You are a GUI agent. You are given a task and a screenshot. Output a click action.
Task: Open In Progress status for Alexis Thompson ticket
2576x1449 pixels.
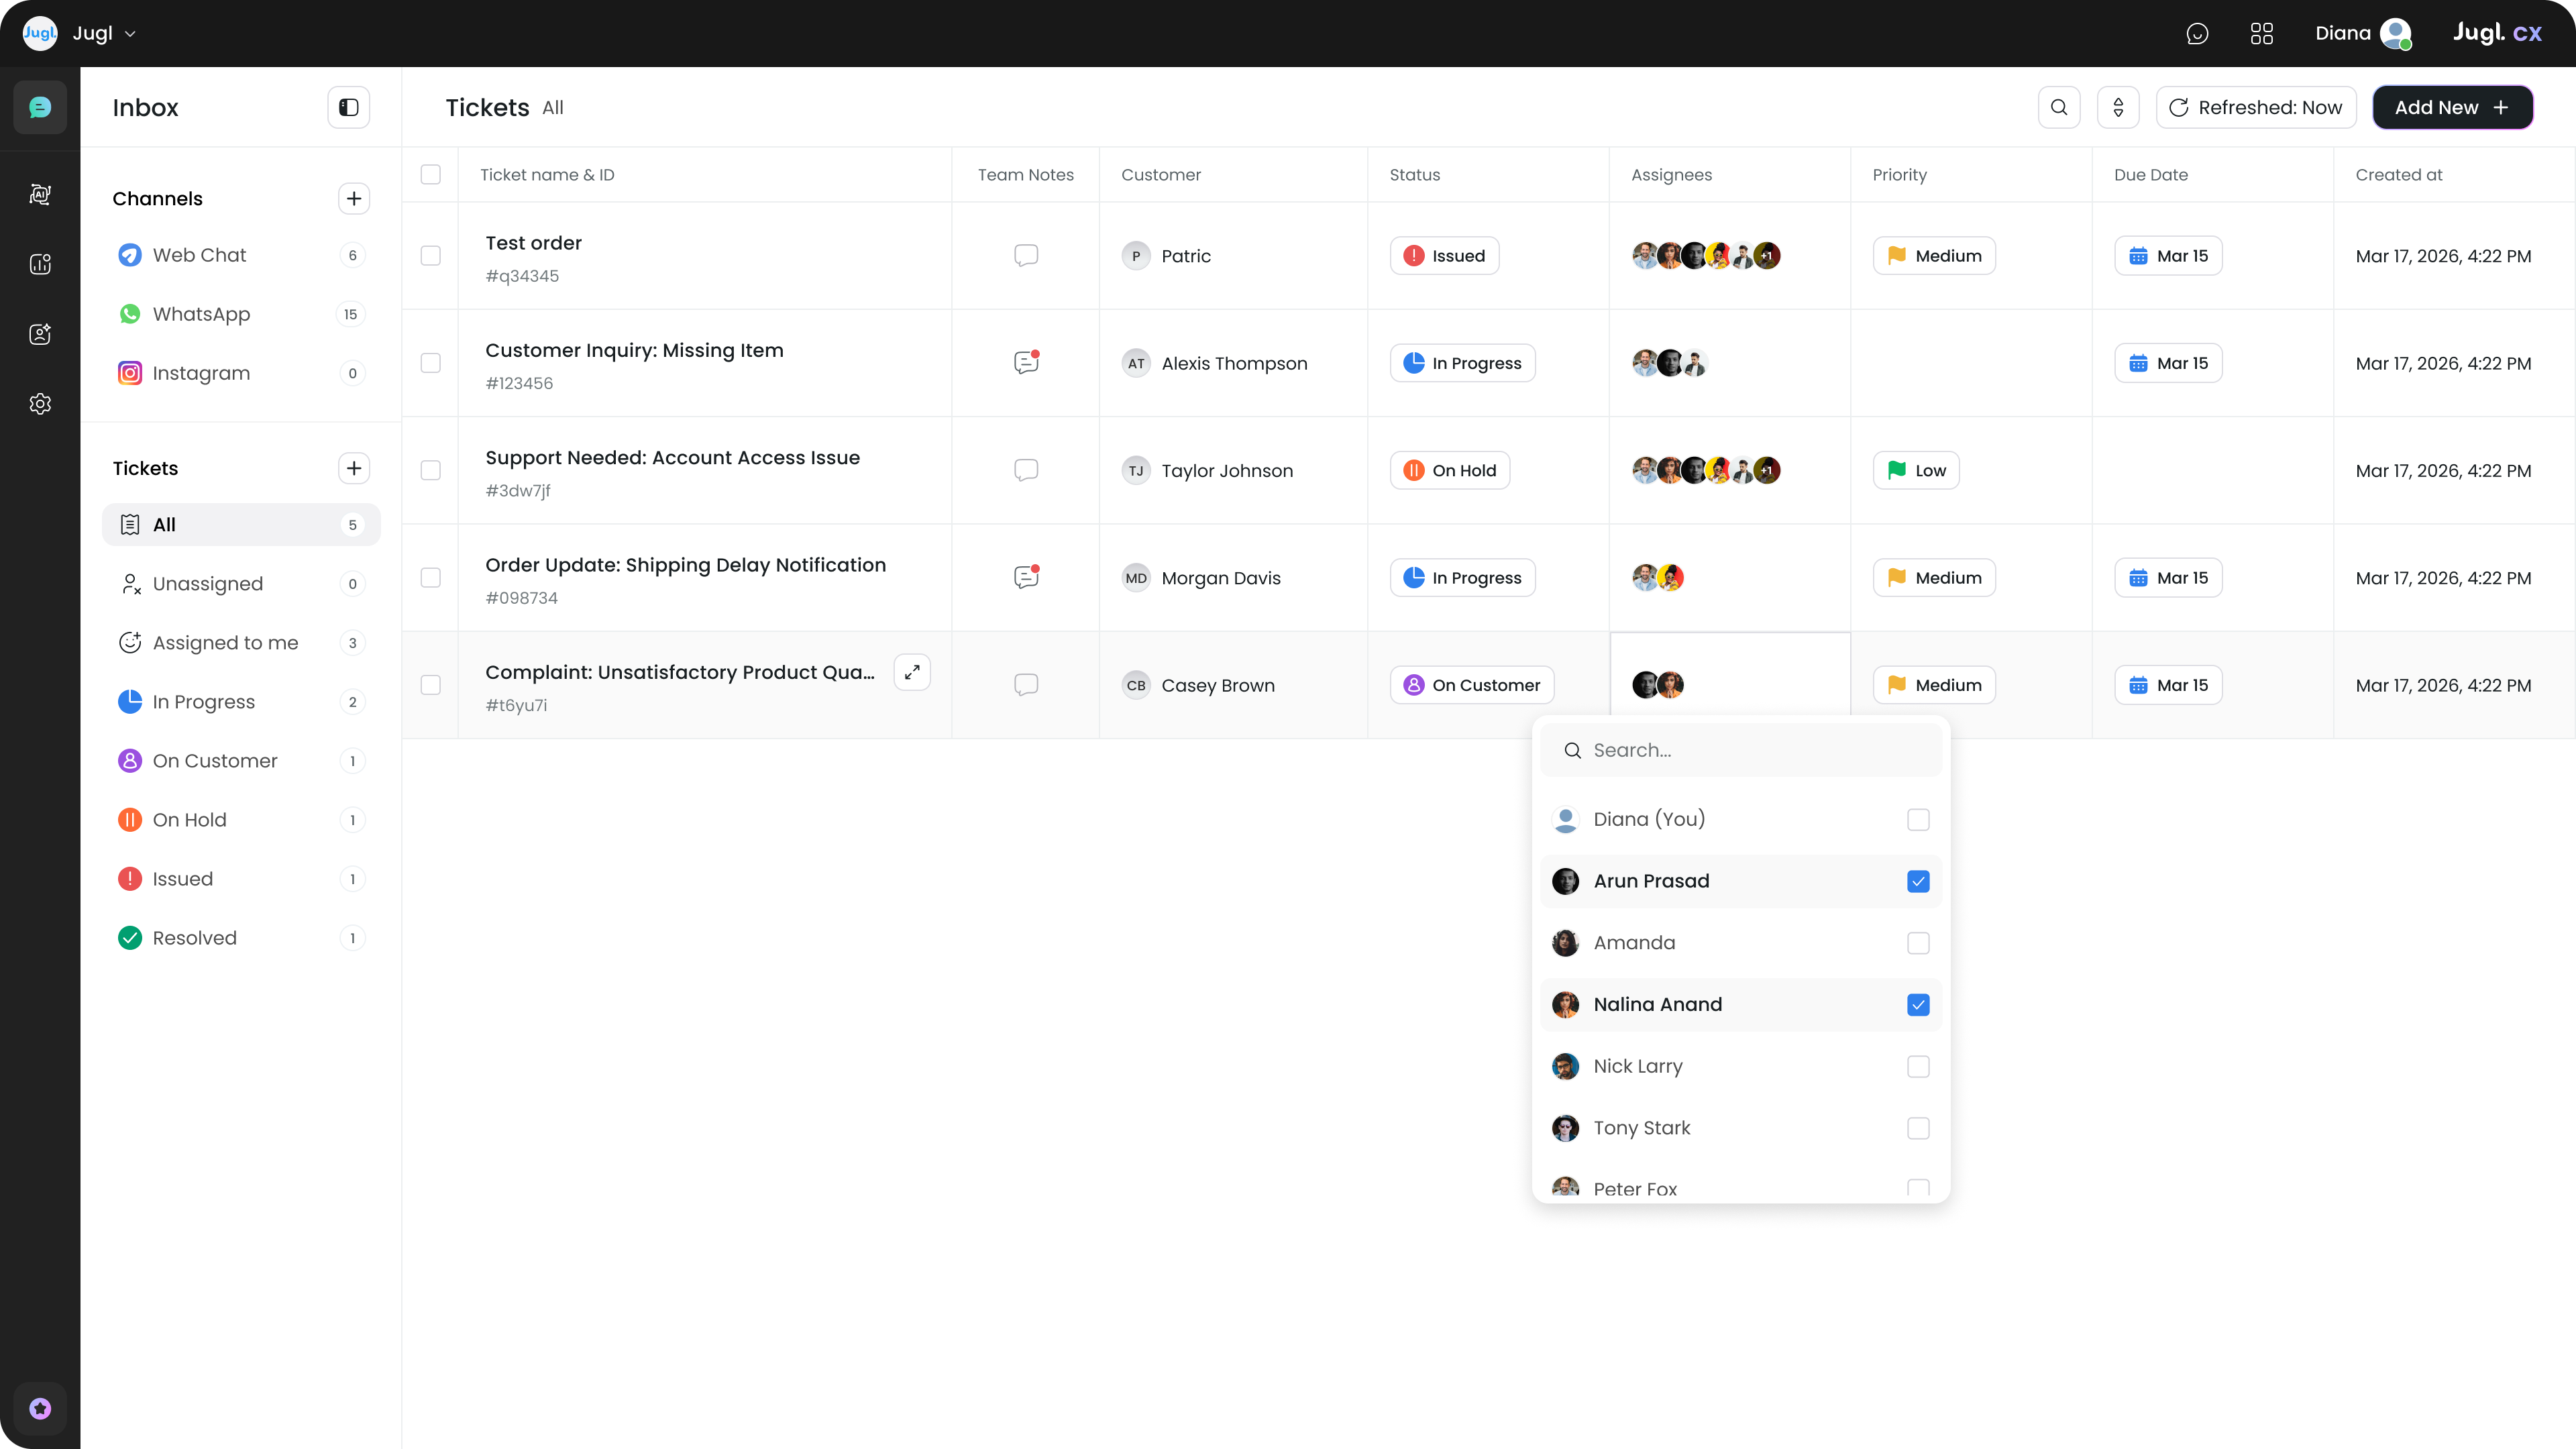click(1462, 363)
